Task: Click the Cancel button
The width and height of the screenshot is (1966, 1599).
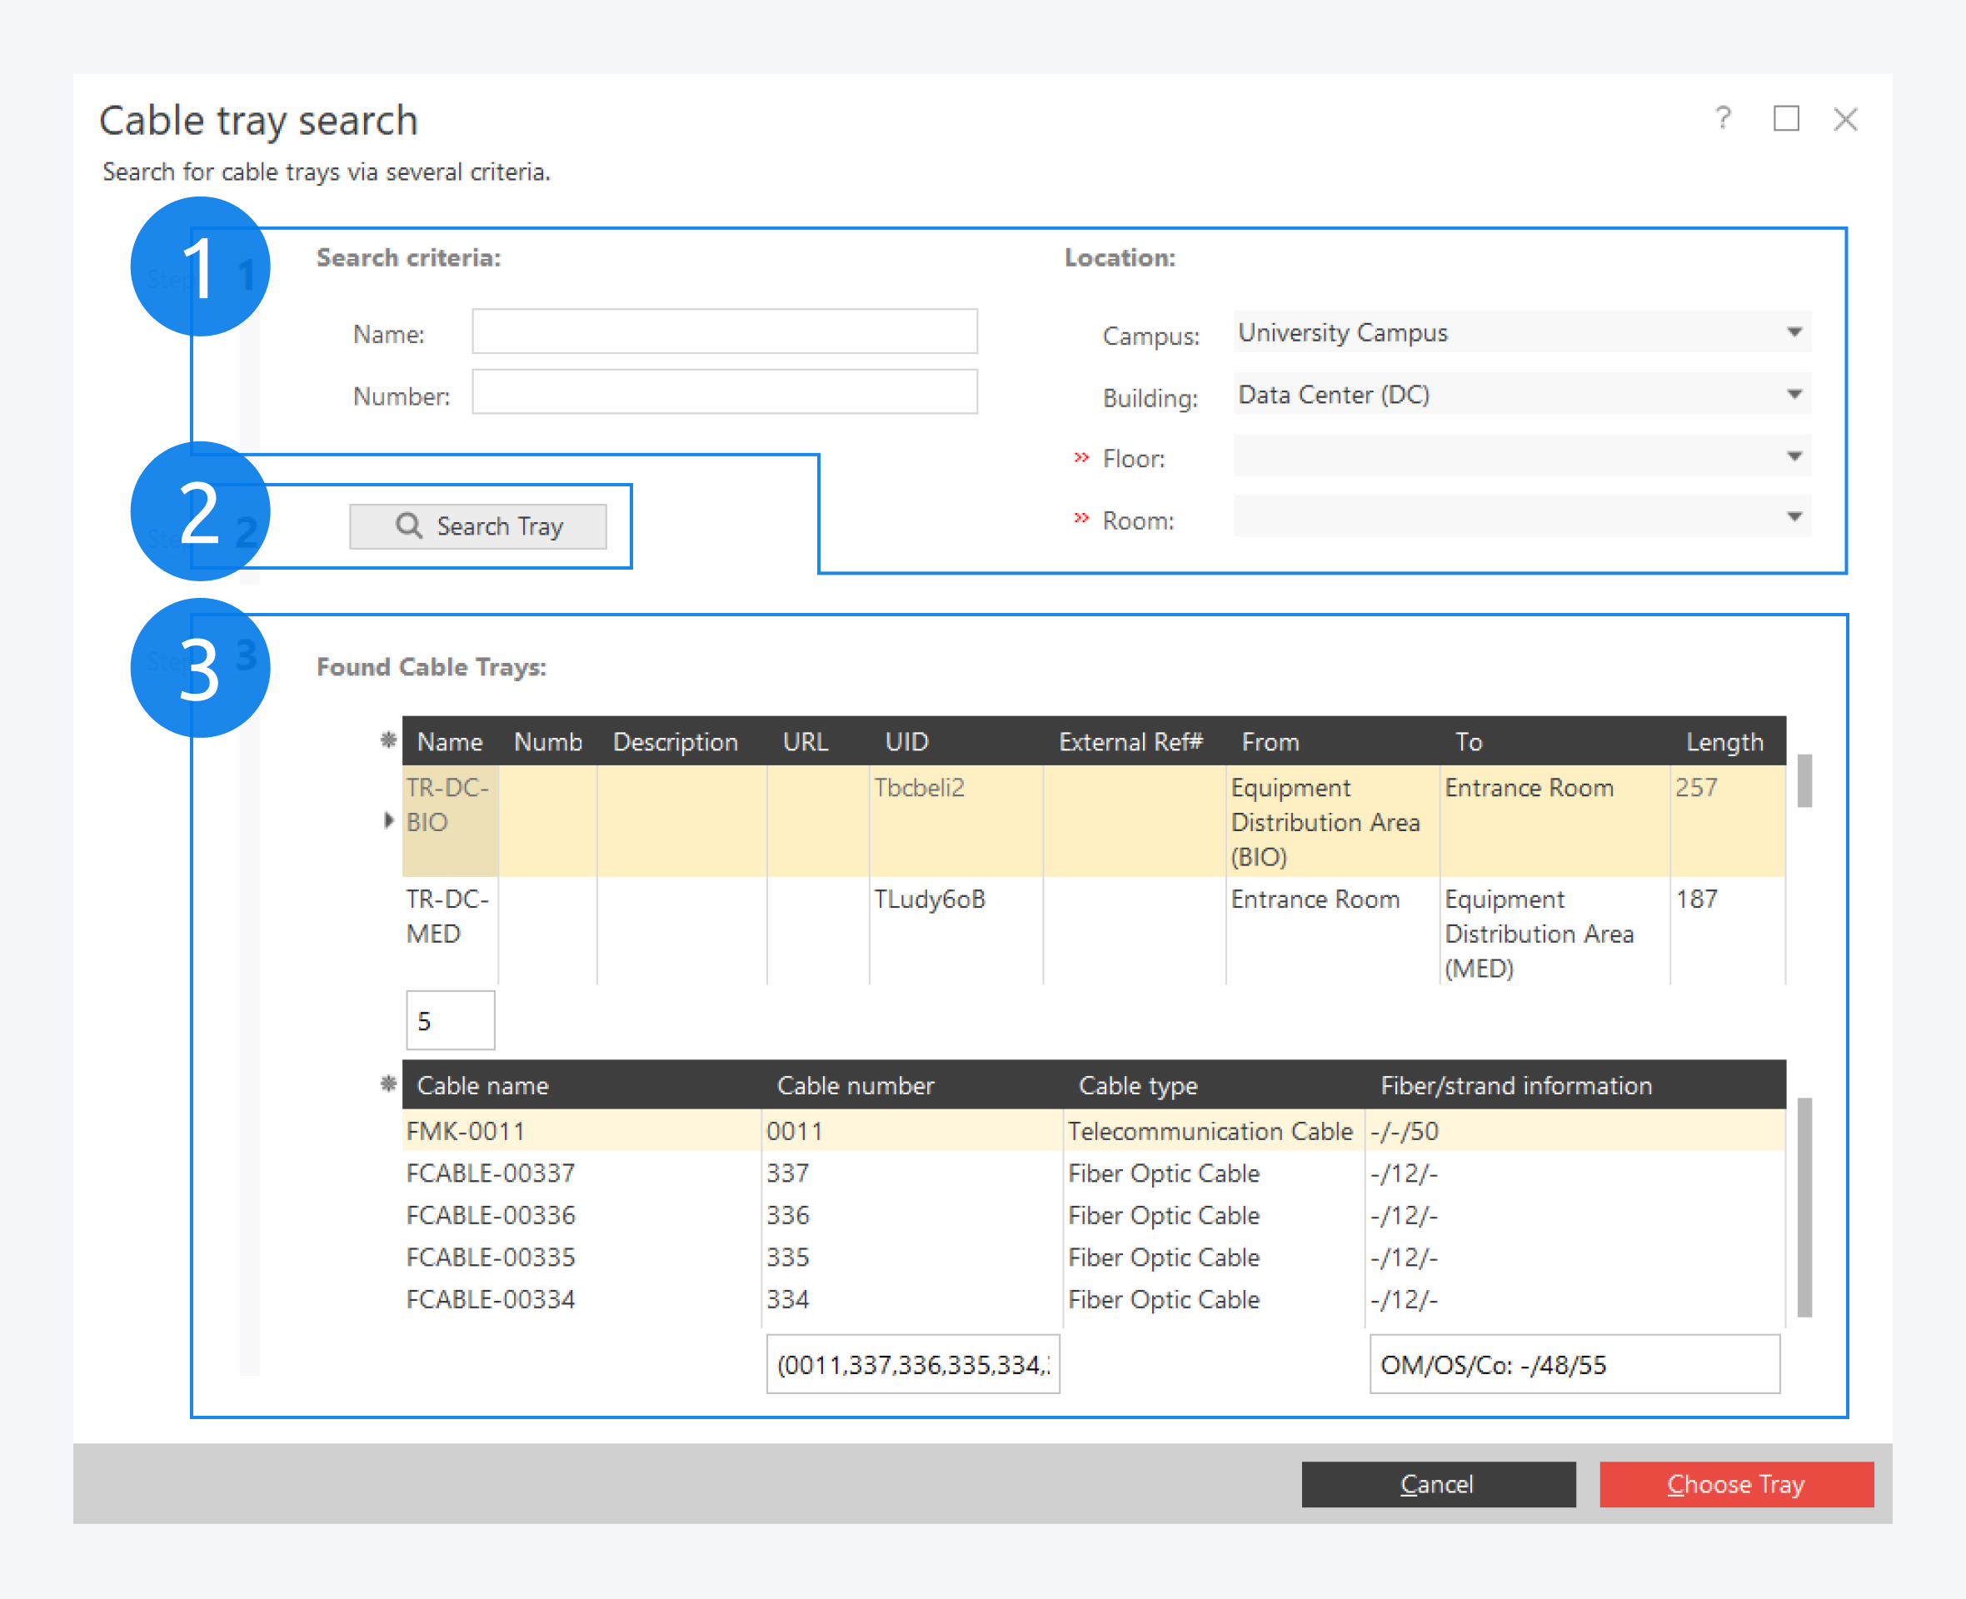Action: pos(1437,1484)
